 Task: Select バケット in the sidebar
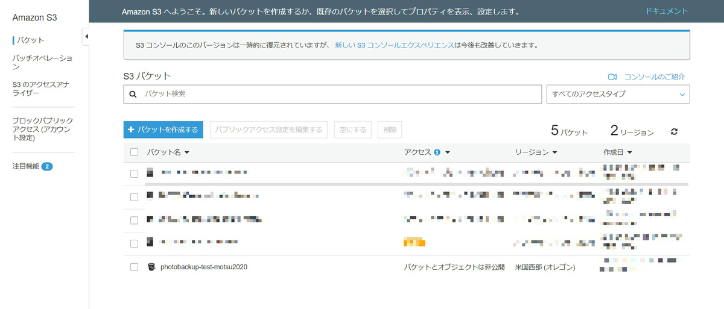pyautogui.click(x=30, y=40)
